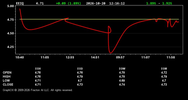The height and width of the screenshot is (100, 188).
Task: Click the EOD HIGH value 4.79
Action: (x=80, y=76)
